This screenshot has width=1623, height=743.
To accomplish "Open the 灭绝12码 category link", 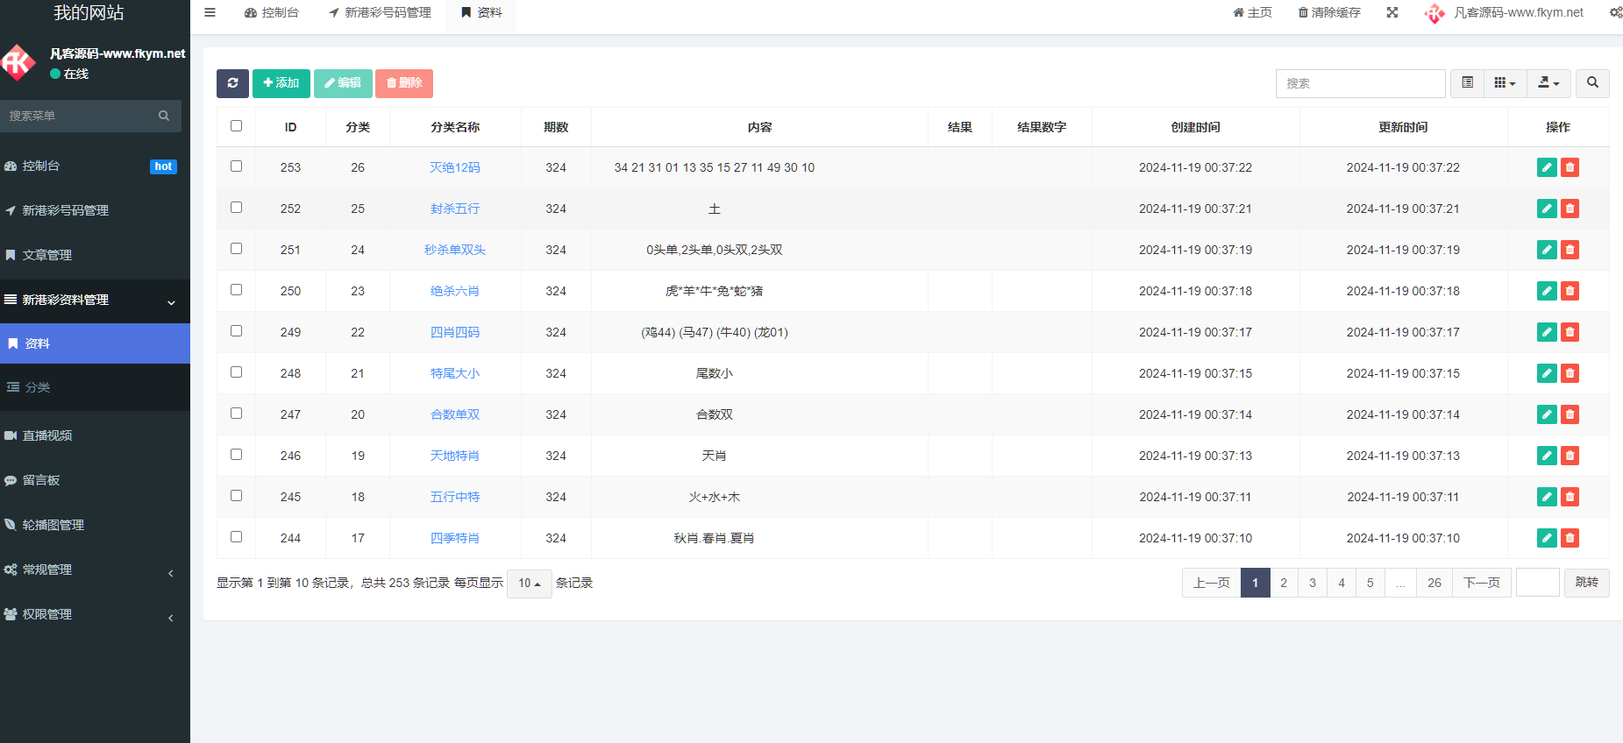I will pyautogui.click(x=455, y=167).
